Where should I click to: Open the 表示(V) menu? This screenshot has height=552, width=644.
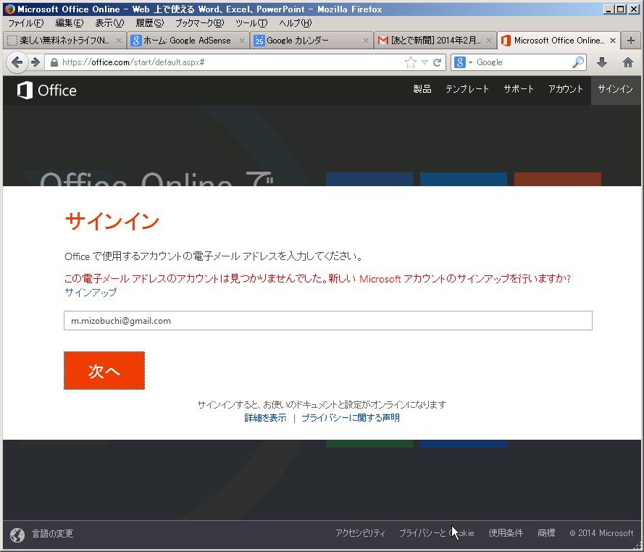109,23
